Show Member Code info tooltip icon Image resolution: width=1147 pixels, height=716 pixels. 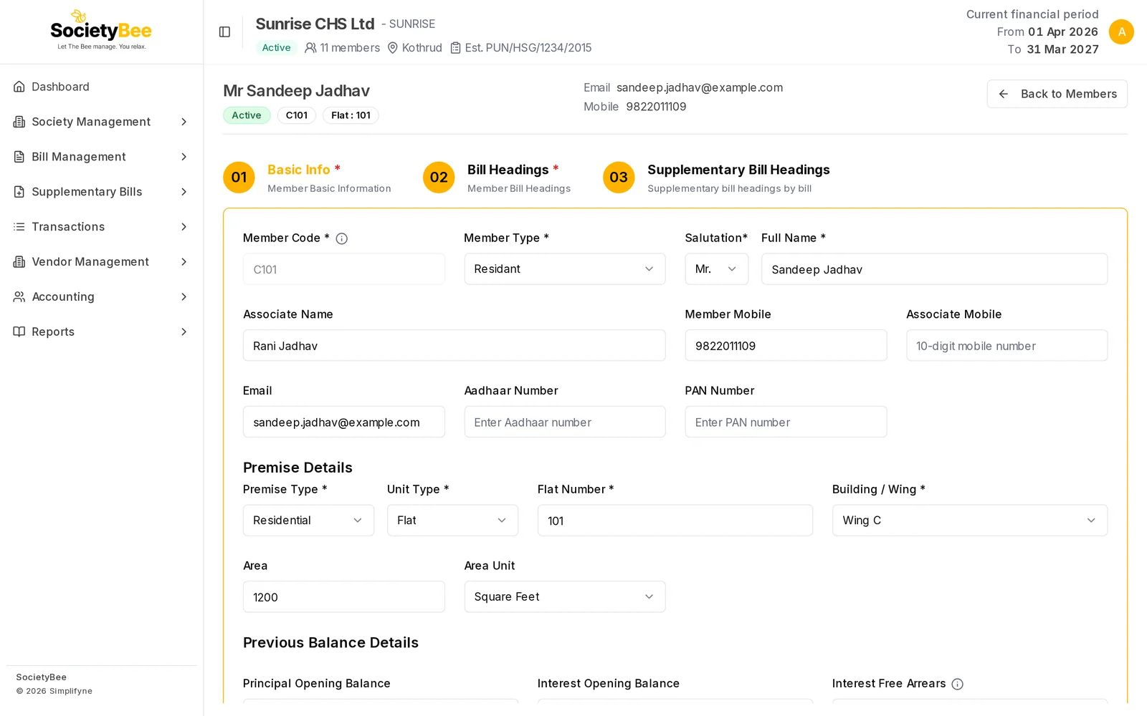coord(342,238)
